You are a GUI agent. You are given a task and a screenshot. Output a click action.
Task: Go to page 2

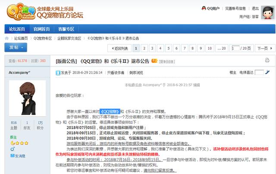[x=144, y=48]
